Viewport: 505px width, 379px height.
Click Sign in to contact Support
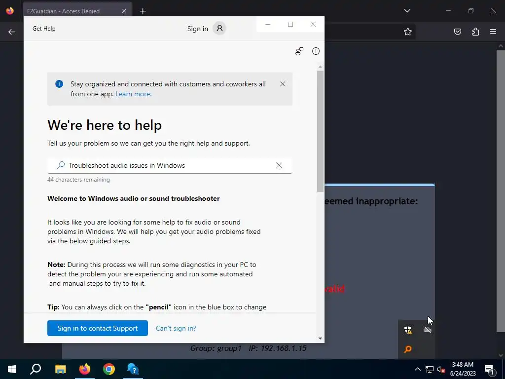pos(98,328)
